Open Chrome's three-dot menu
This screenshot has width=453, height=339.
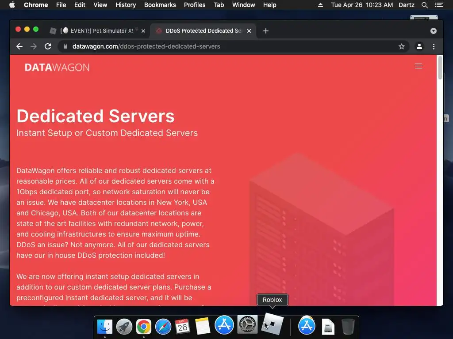coord(434,46)
